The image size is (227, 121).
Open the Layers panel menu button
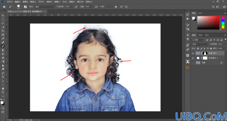(x=225, y=35)
